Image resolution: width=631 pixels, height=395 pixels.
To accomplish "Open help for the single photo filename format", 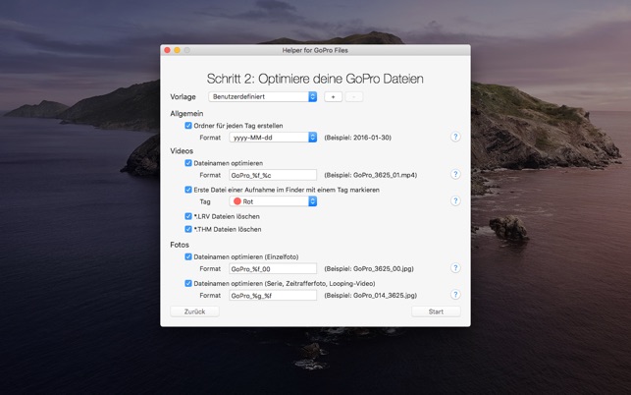I will [455, 268].
